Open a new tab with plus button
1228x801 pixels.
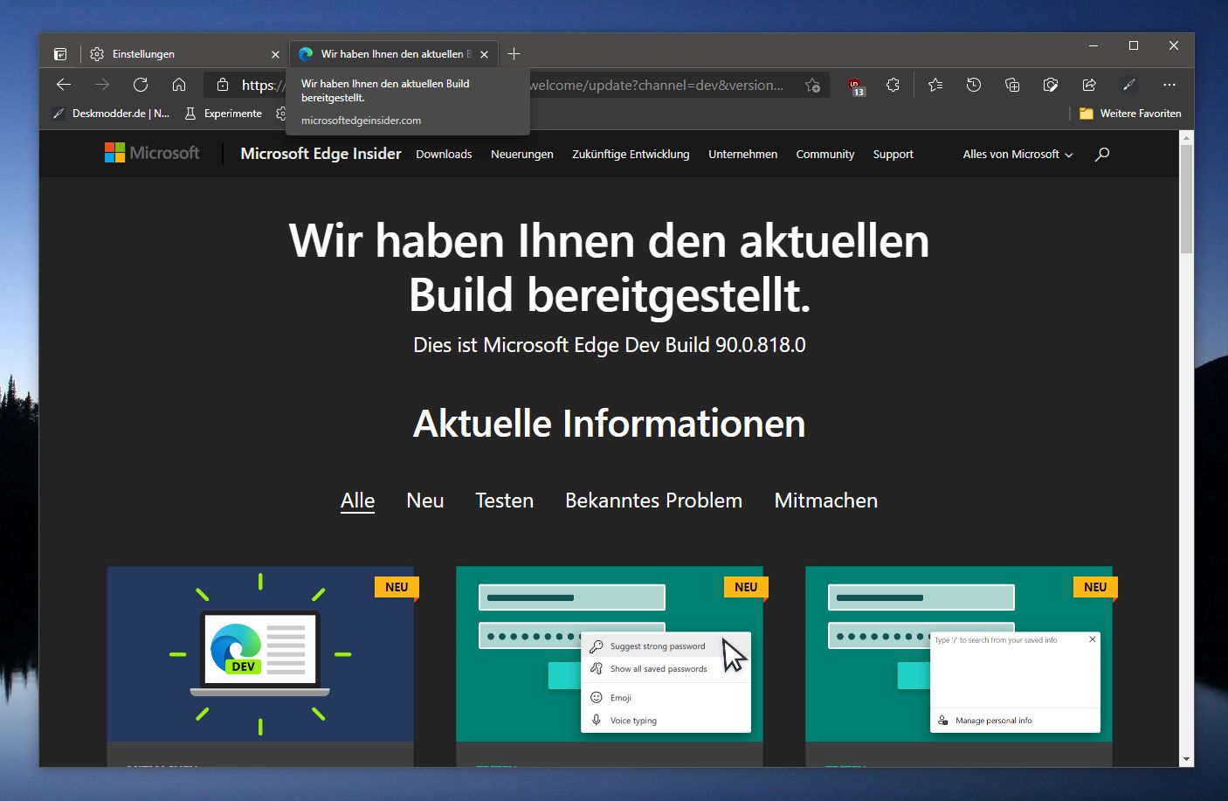point(514,54)
